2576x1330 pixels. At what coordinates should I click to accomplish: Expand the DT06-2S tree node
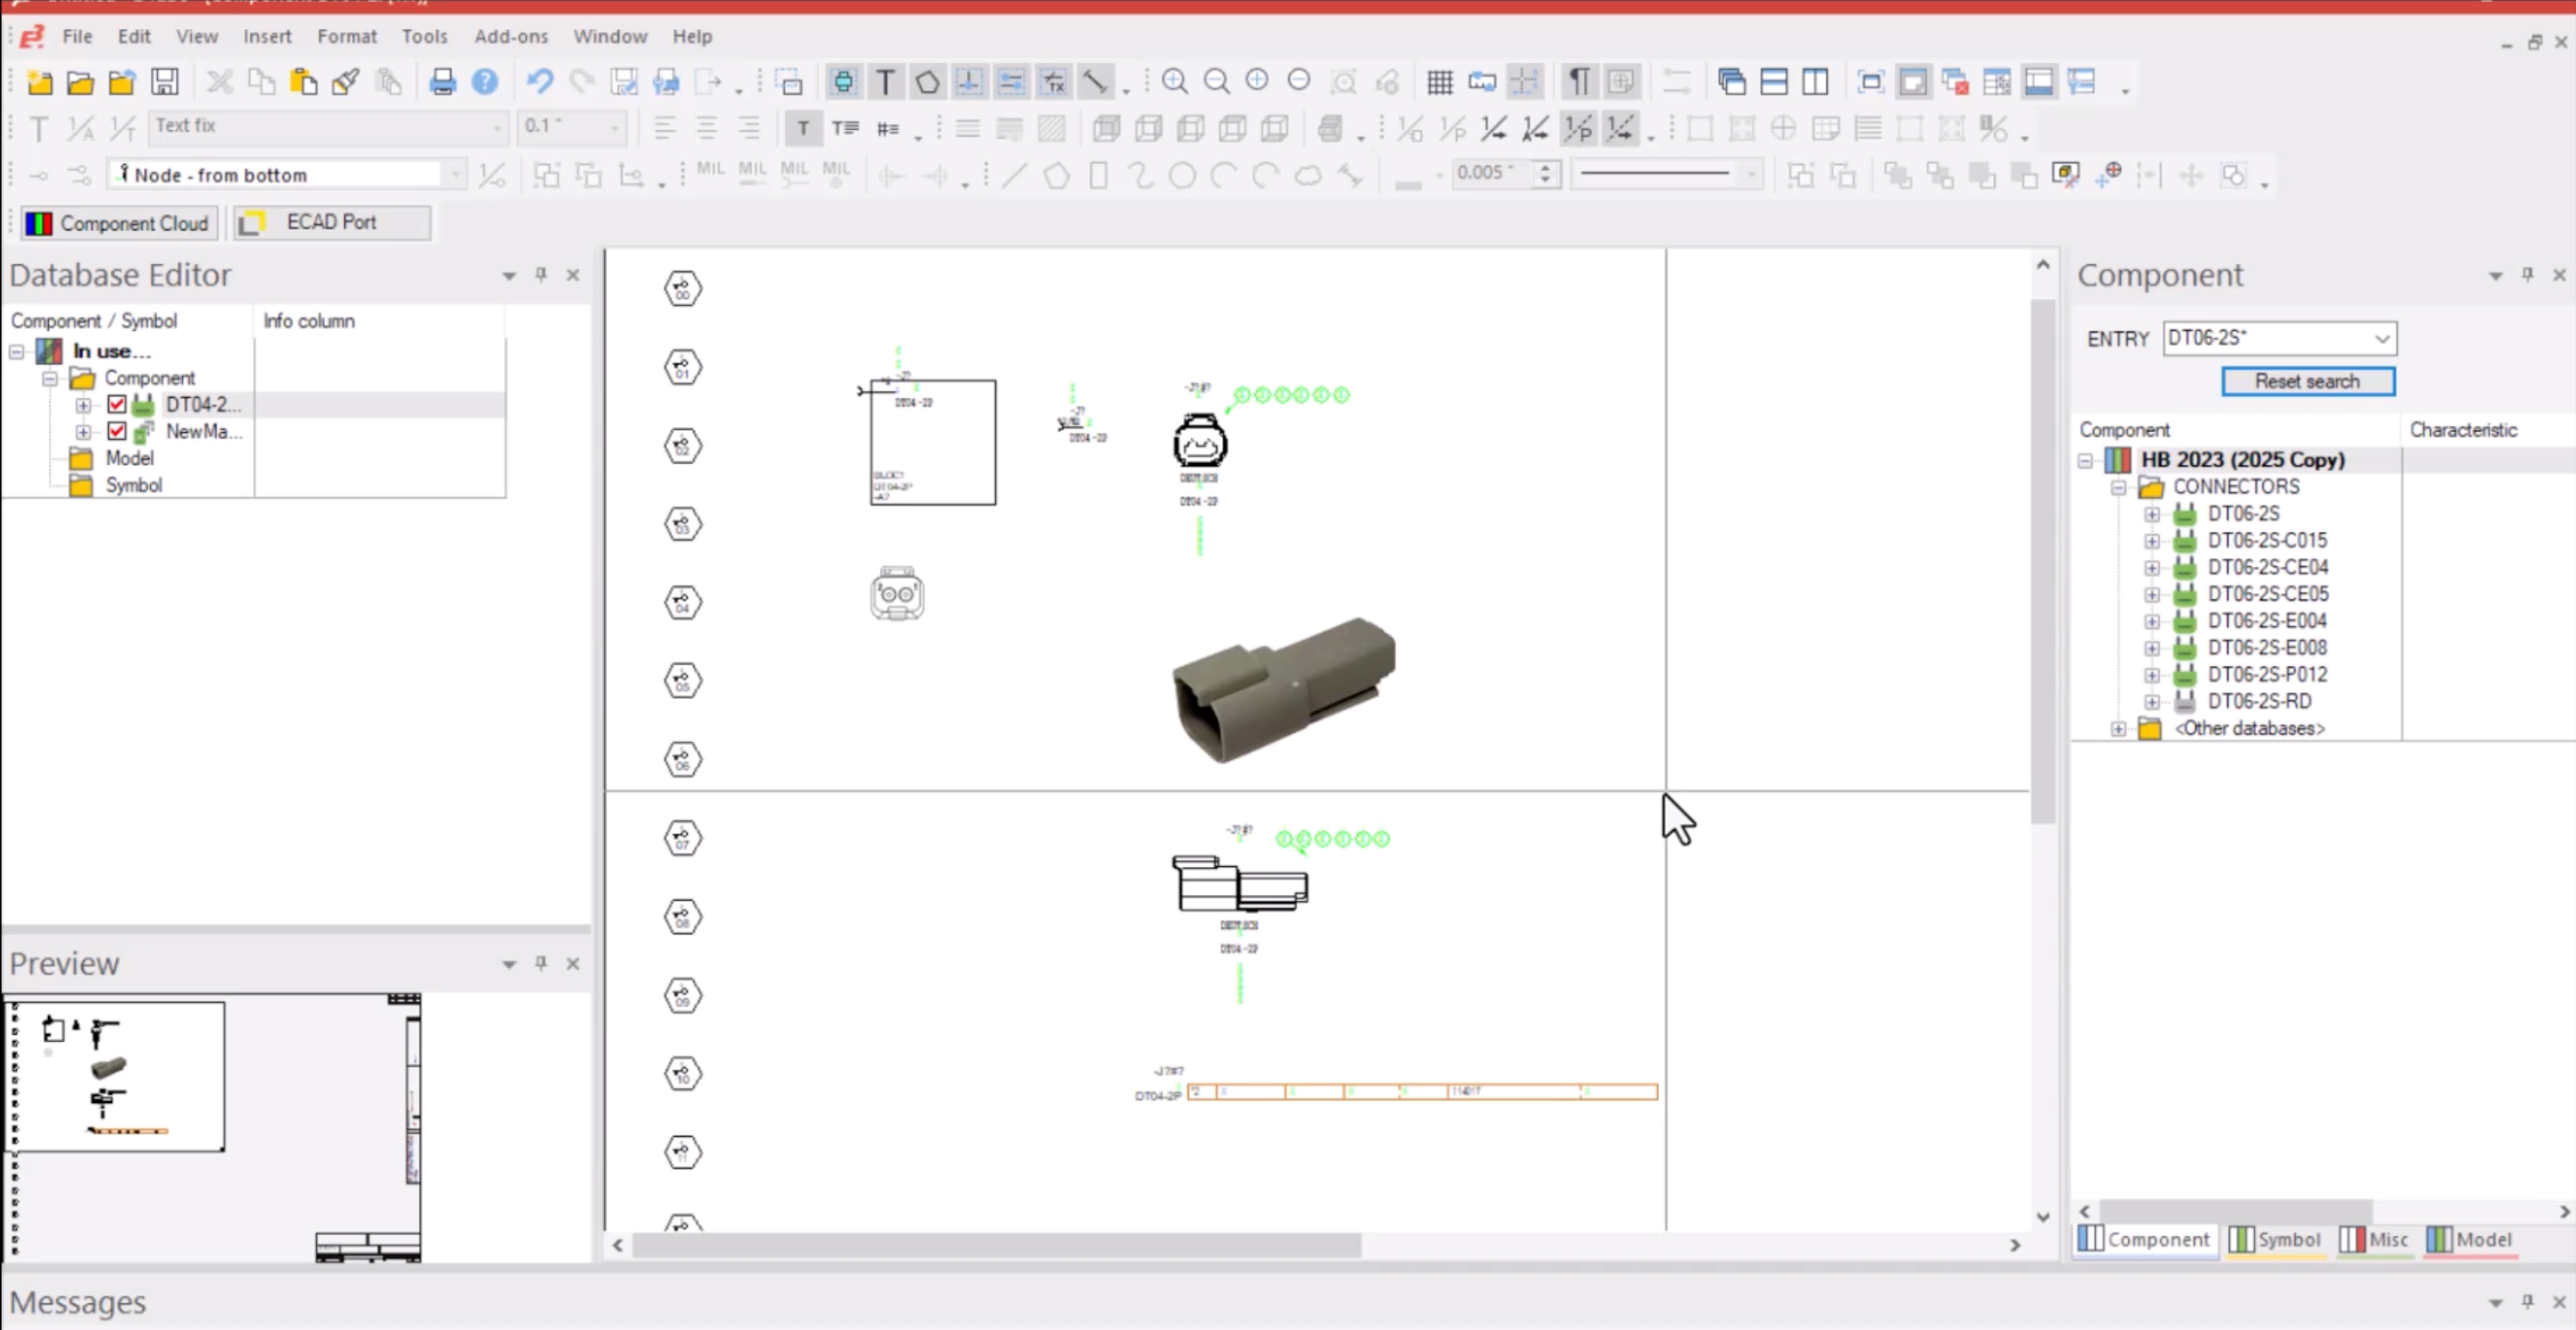pyautogui.click(x=2152, y=512)
